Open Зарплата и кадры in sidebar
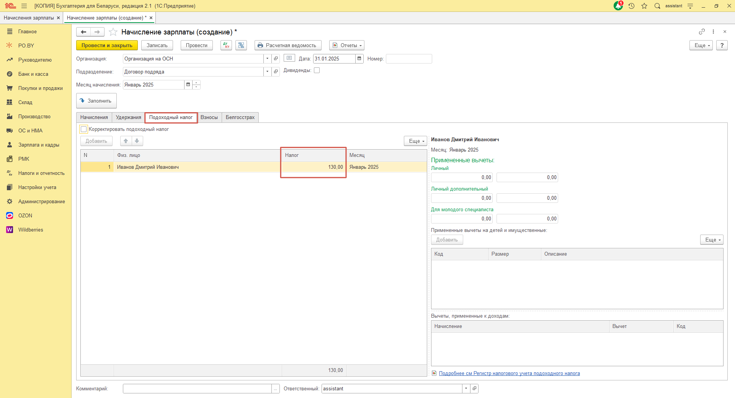 pos(39,145)
